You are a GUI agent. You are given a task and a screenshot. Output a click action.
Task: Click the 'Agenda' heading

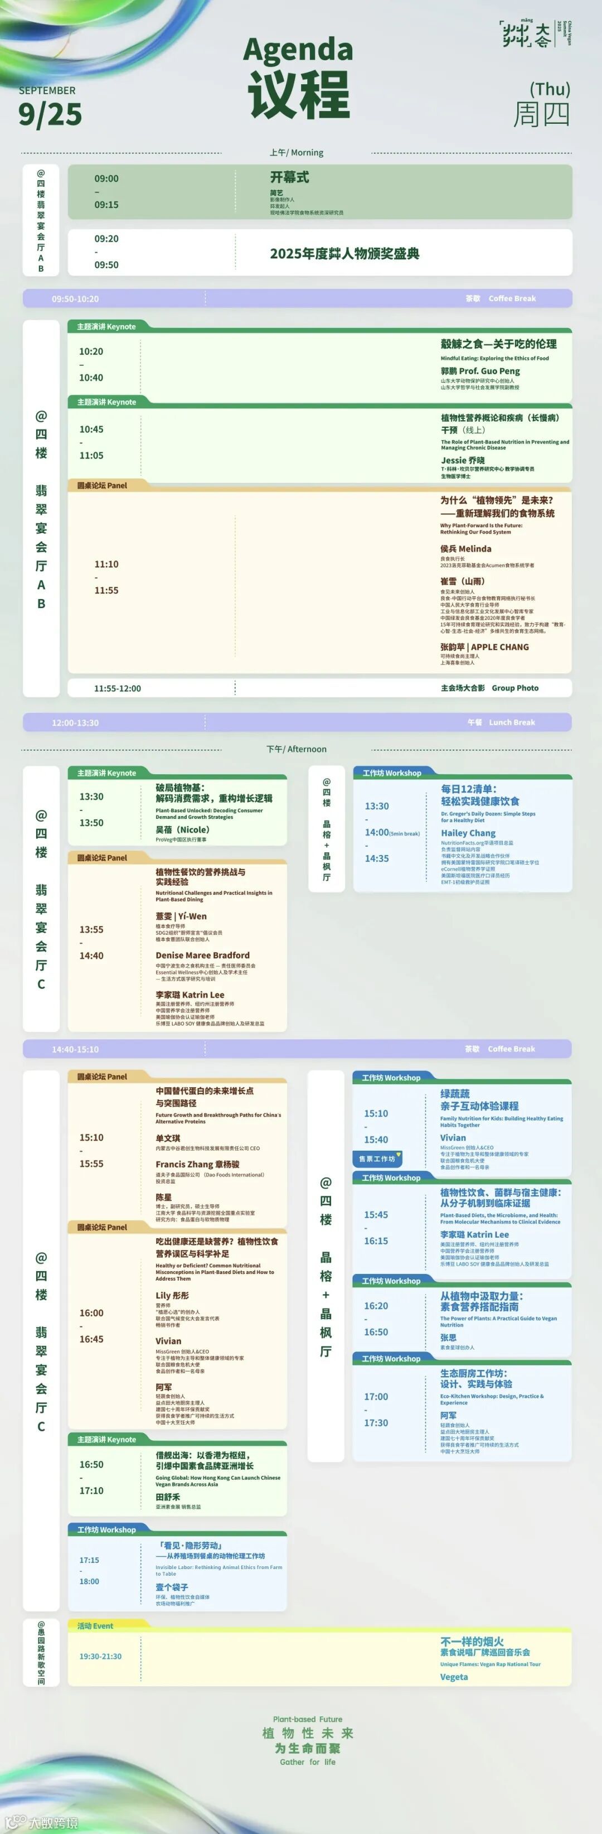click(298, 50)
